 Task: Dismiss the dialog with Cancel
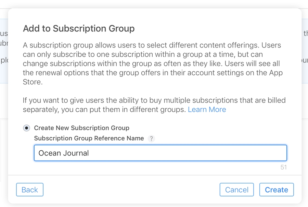236,190
